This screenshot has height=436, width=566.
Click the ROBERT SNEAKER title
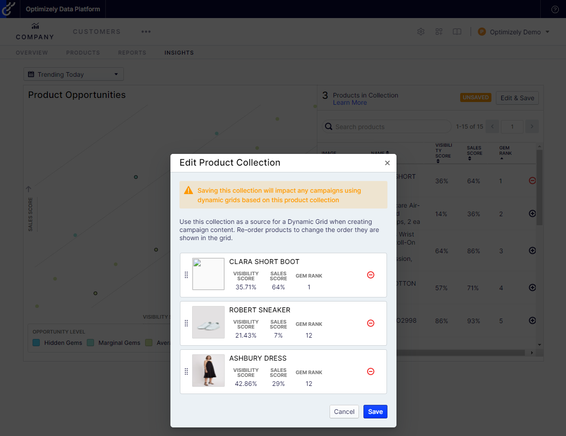(x=259, y=310)
